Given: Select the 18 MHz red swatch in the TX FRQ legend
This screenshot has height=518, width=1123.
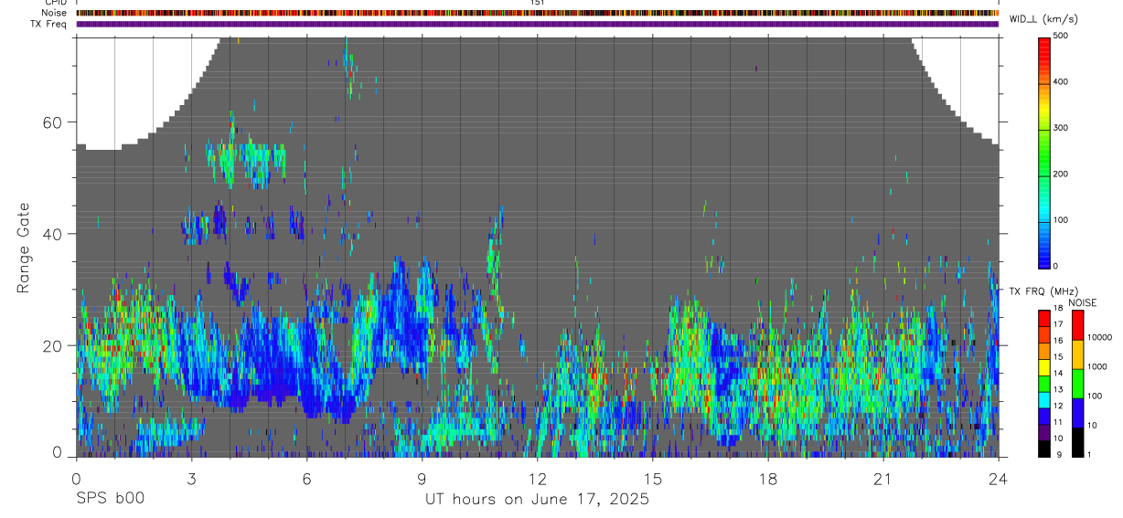Looking at the screenshot, I should (1044, 314).
